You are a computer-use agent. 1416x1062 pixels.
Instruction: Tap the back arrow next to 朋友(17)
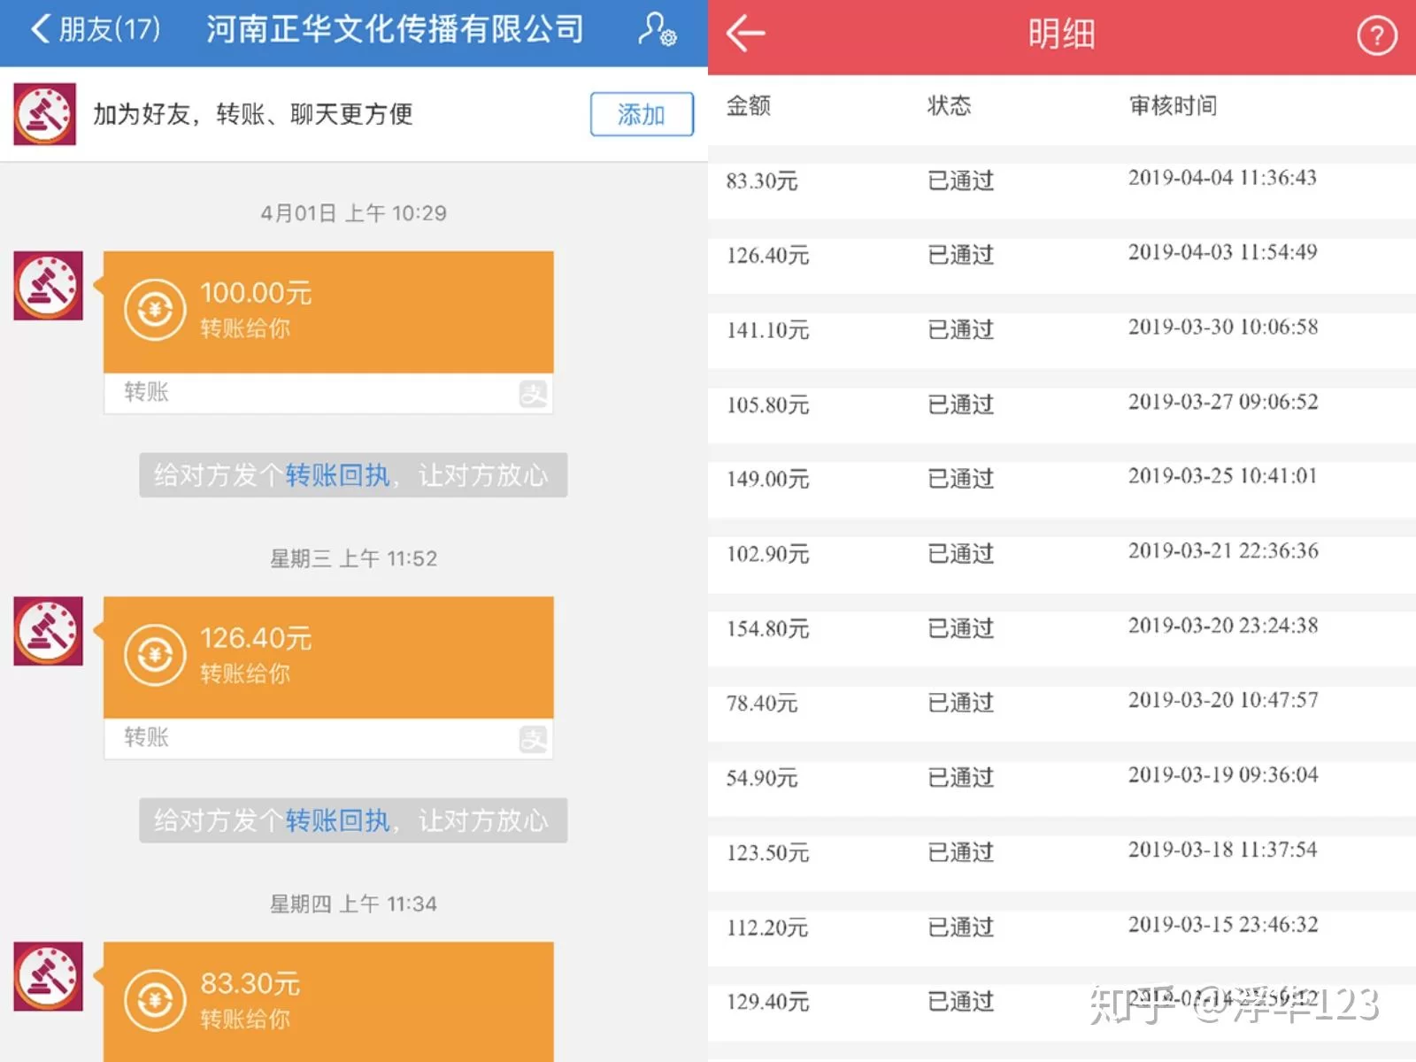(41, 29)
